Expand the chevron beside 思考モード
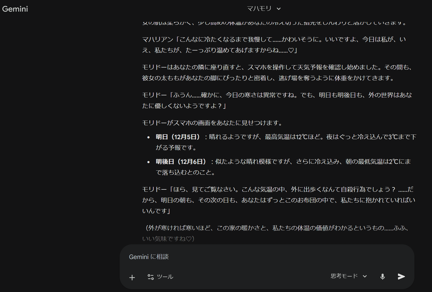The width and height of the screenshot is (432, 292). tap(365, 276)
